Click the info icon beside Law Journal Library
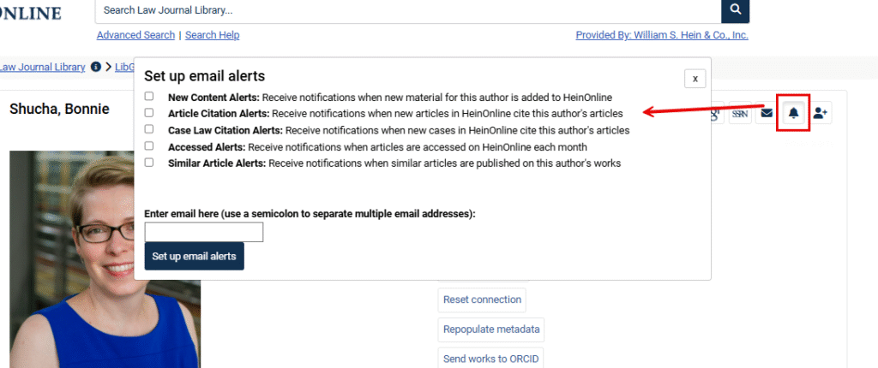This screenshot has height=368, width=878. [96, 67]
